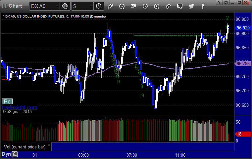This screenshot has height=159, width=252.
Task: Click the 96.650 price axis label
Action: [x=242, y=105]
